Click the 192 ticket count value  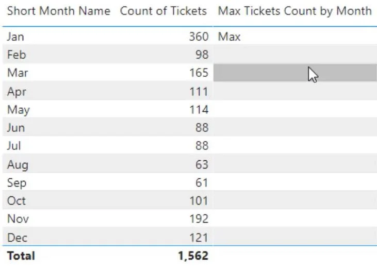199,219
